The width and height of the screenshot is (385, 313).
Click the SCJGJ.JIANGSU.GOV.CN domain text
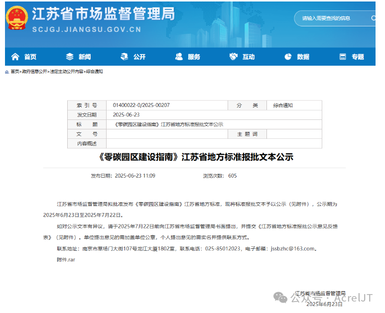[x=87, y=30]
